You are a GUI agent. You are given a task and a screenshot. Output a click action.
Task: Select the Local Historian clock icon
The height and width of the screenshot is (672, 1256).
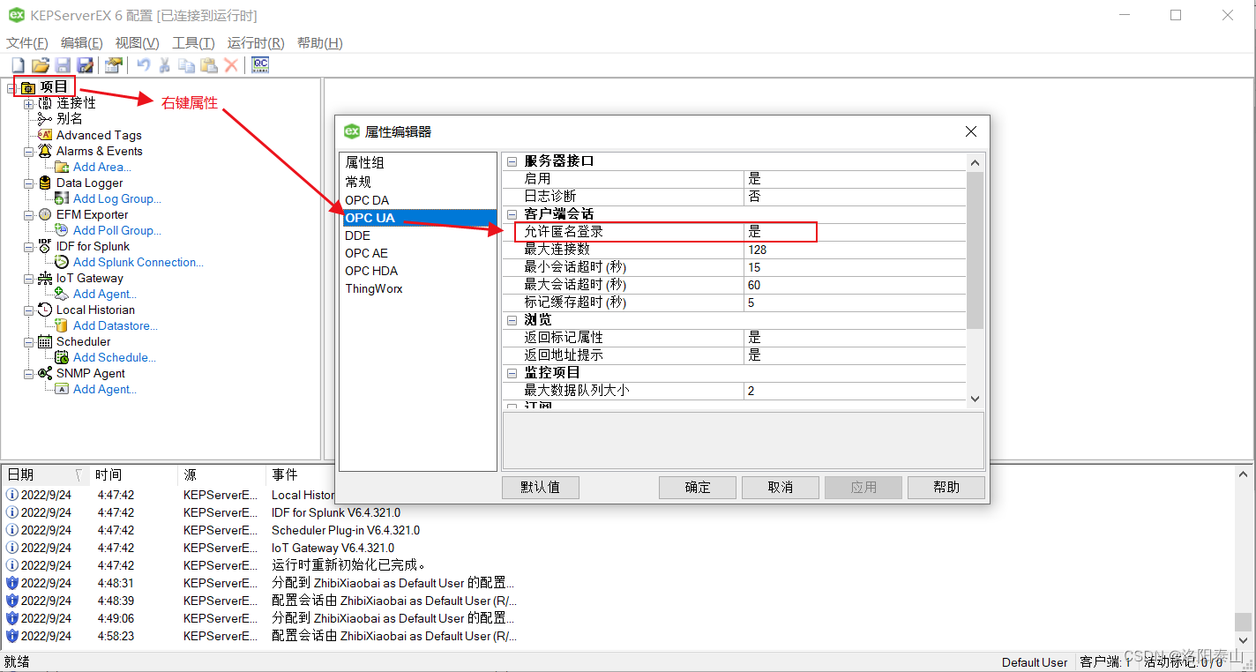point(45,310)
